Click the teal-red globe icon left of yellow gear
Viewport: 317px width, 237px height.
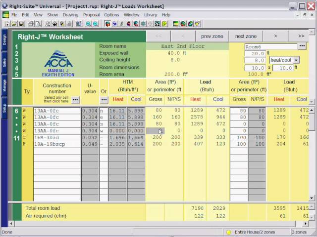click(190, 24)
